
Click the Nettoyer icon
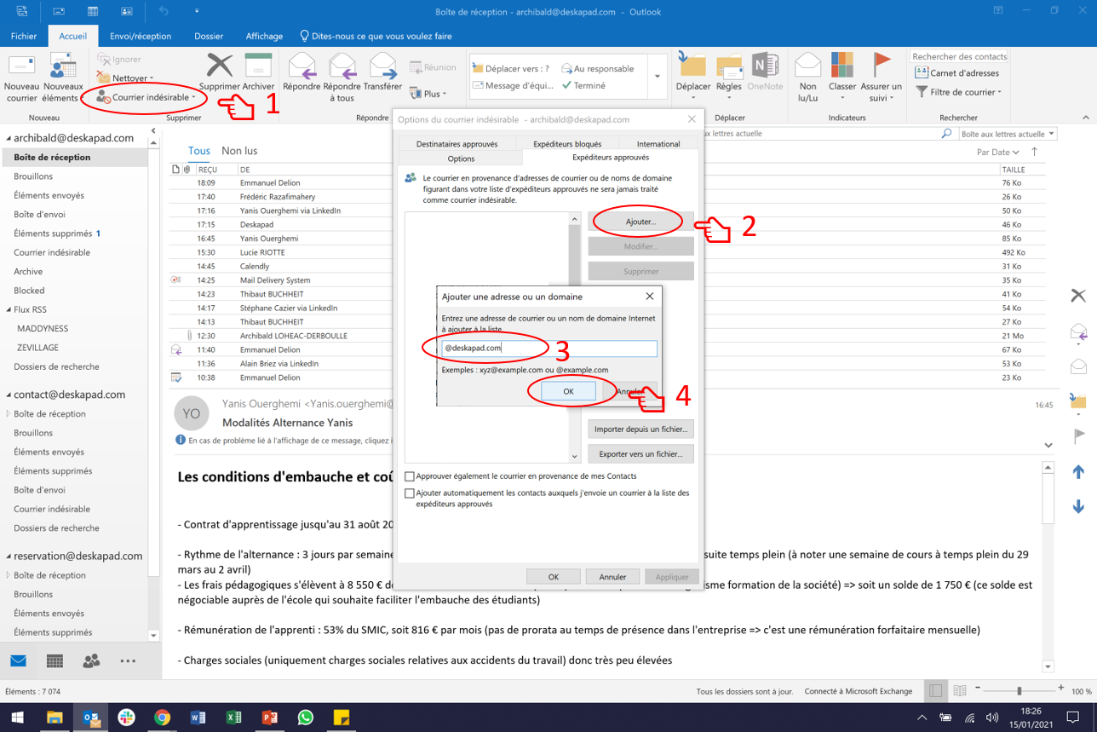coord(104,78)
